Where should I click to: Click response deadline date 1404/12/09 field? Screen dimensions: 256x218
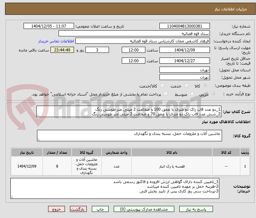(184, 50)
